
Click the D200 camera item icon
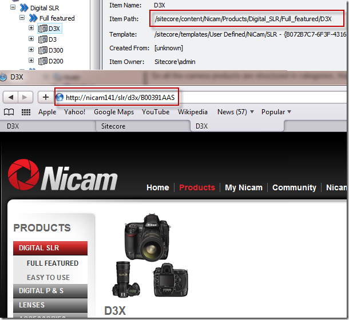pos(43,61)
